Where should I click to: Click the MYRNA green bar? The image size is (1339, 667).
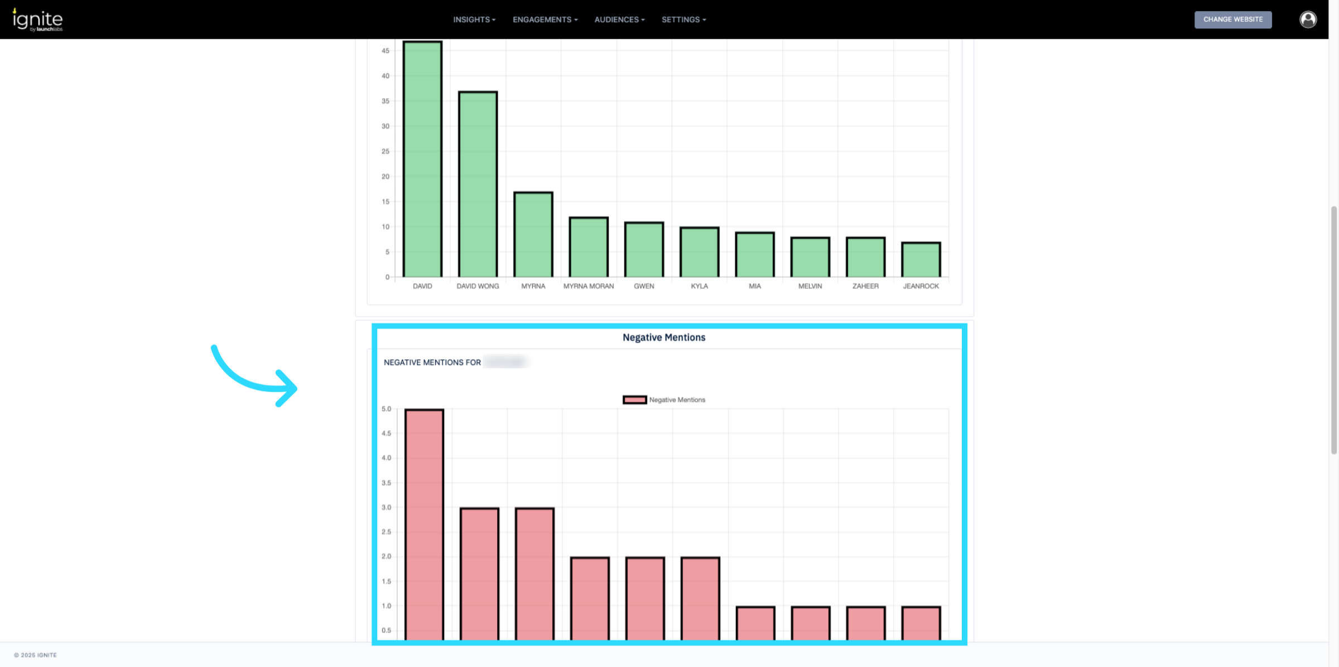point(533,234)
